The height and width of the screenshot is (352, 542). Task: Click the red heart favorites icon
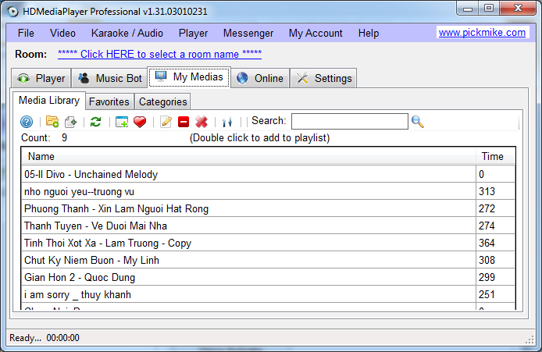click(x=140, y=122)
